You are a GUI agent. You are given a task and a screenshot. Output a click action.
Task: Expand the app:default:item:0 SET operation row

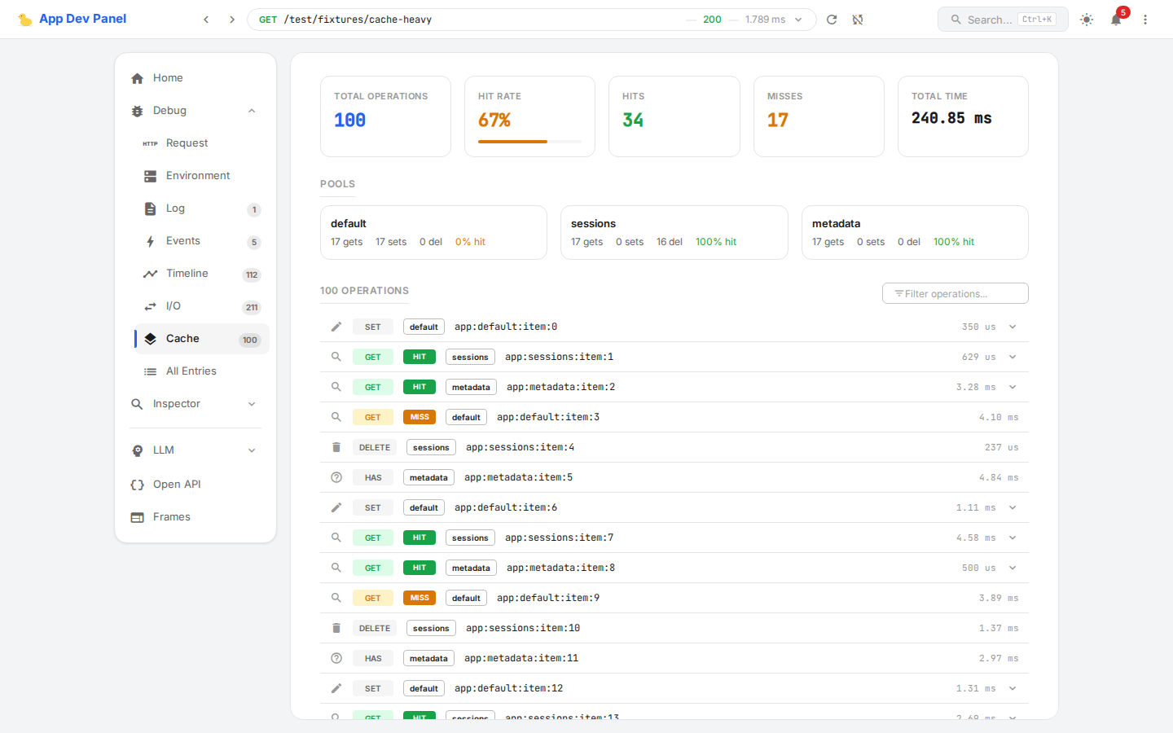point(1013,327)
